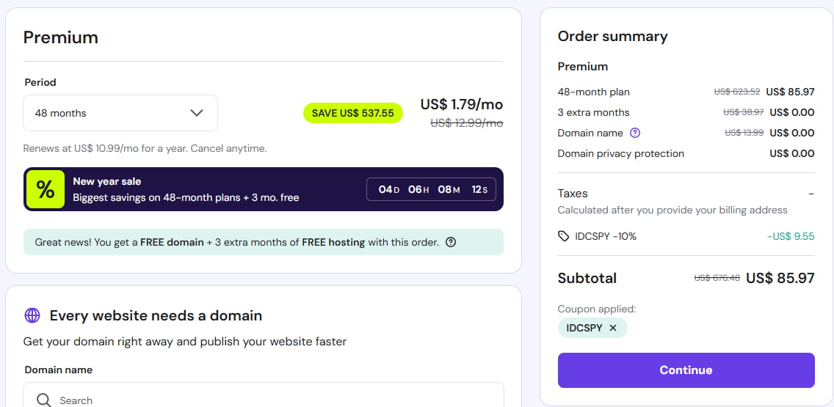The width and height of the screenshot is (834, 407).
Task: Click the sale countdown timer
Action: [432, 189]
